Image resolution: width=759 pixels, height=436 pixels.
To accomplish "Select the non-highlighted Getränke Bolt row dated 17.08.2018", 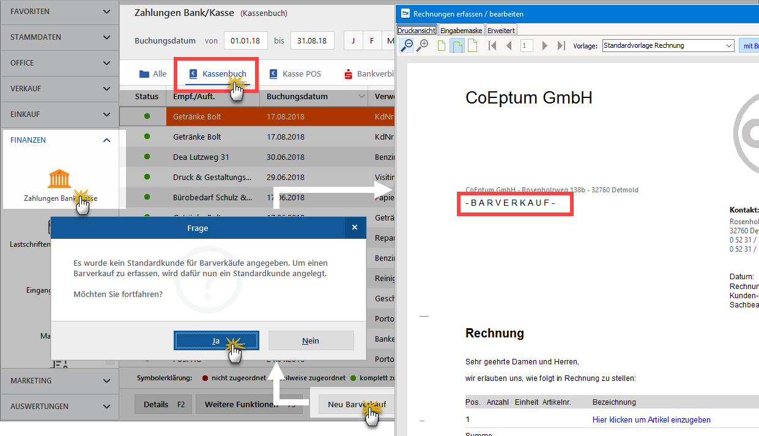I will coord(257,137).
